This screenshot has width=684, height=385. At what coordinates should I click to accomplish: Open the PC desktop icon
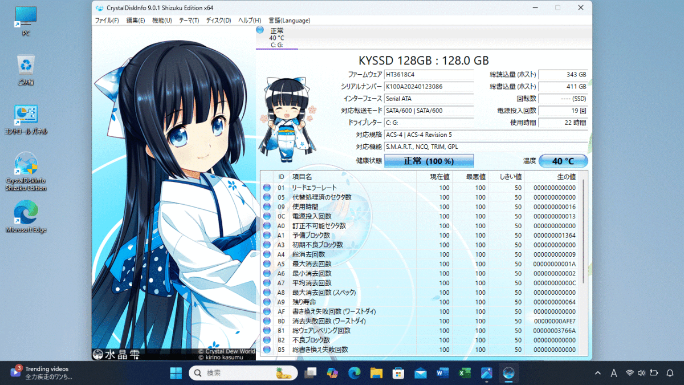[x=26, y=22]
